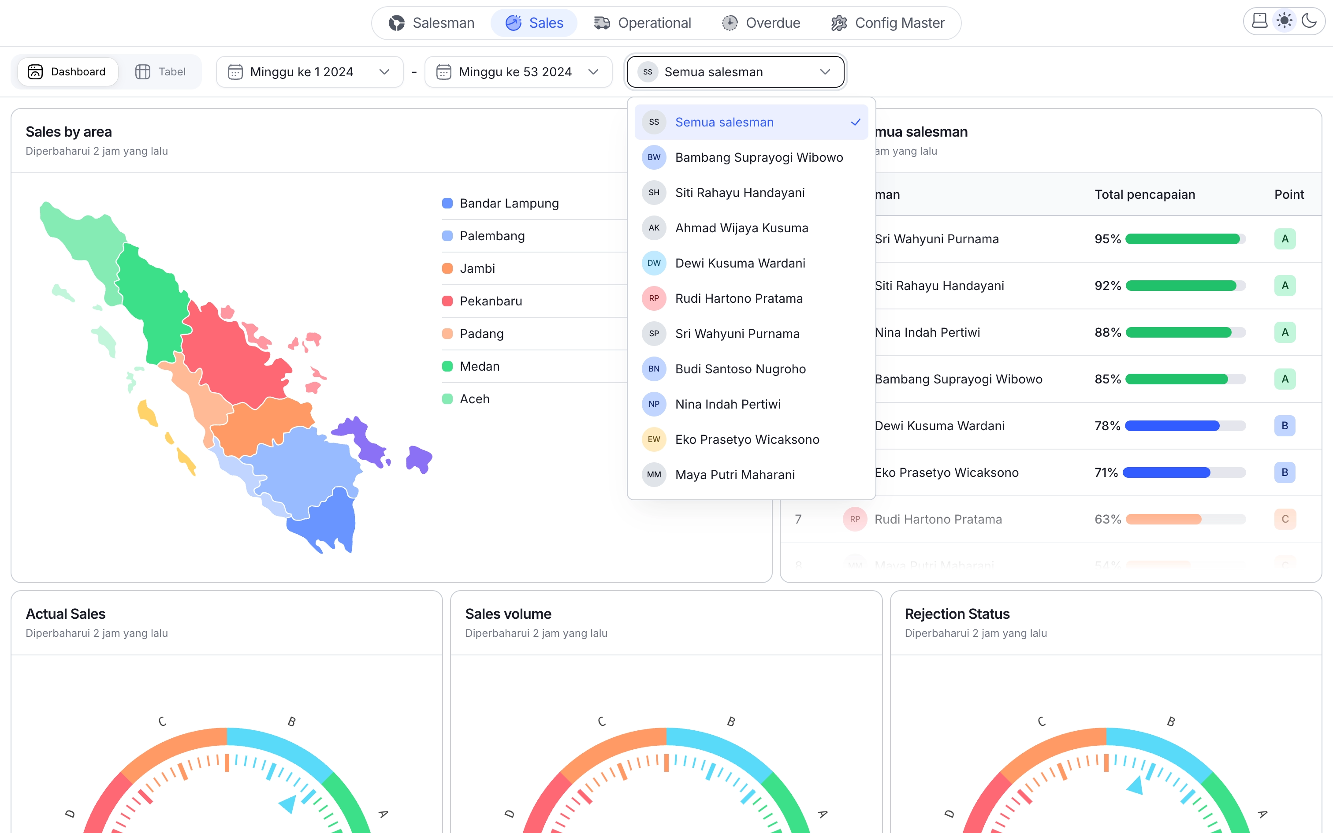Enable dark mode moon icon
The height and width of the screenshot is (833, 1333).
point(1309,21)
